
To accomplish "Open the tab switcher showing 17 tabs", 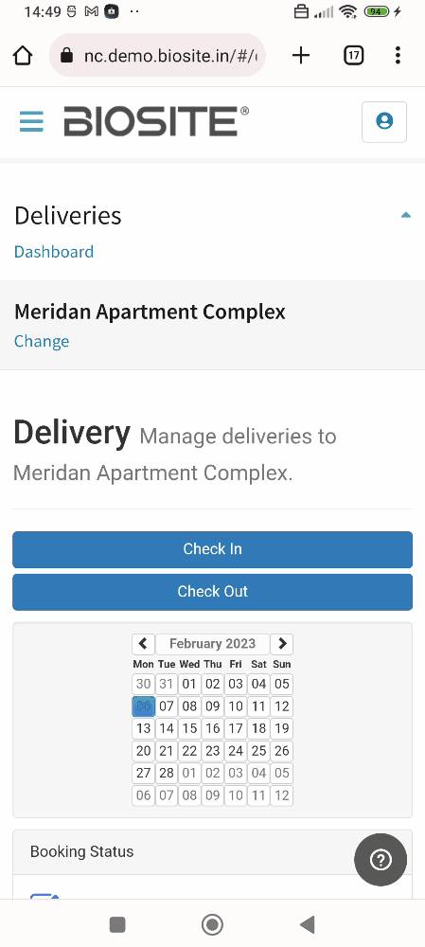I will [x=353, y=56].
